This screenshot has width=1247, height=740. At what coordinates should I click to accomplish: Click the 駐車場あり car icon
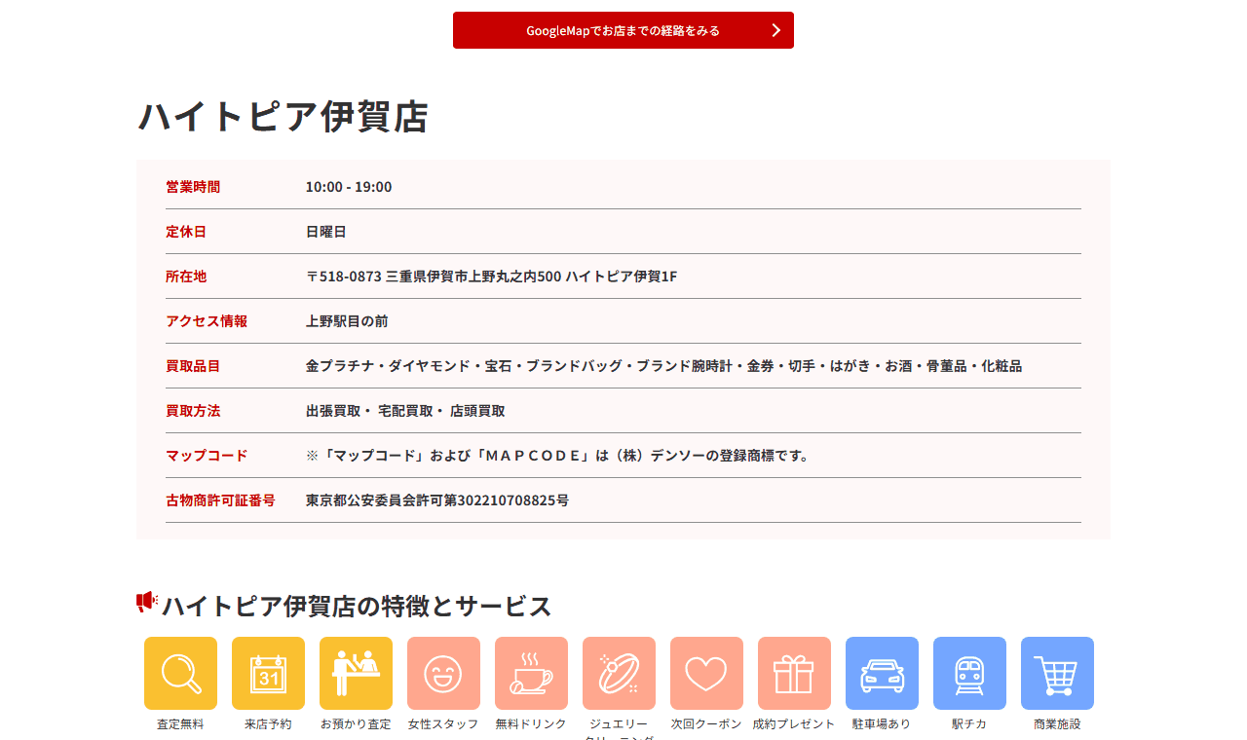(x=882, y=673)
